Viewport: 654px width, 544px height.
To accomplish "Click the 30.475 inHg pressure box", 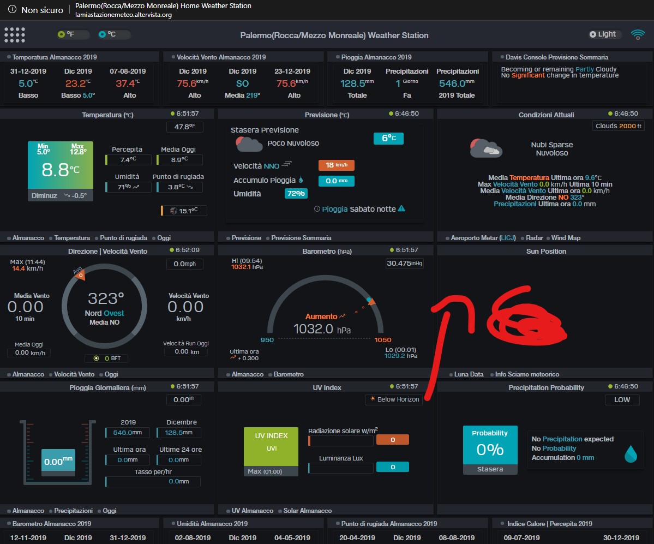I will 405,263.
